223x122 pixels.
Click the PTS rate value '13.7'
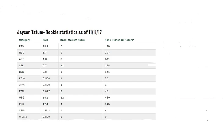point(46,46)
